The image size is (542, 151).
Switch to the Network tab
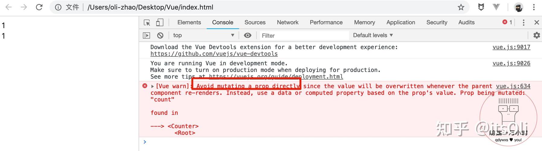287,22
